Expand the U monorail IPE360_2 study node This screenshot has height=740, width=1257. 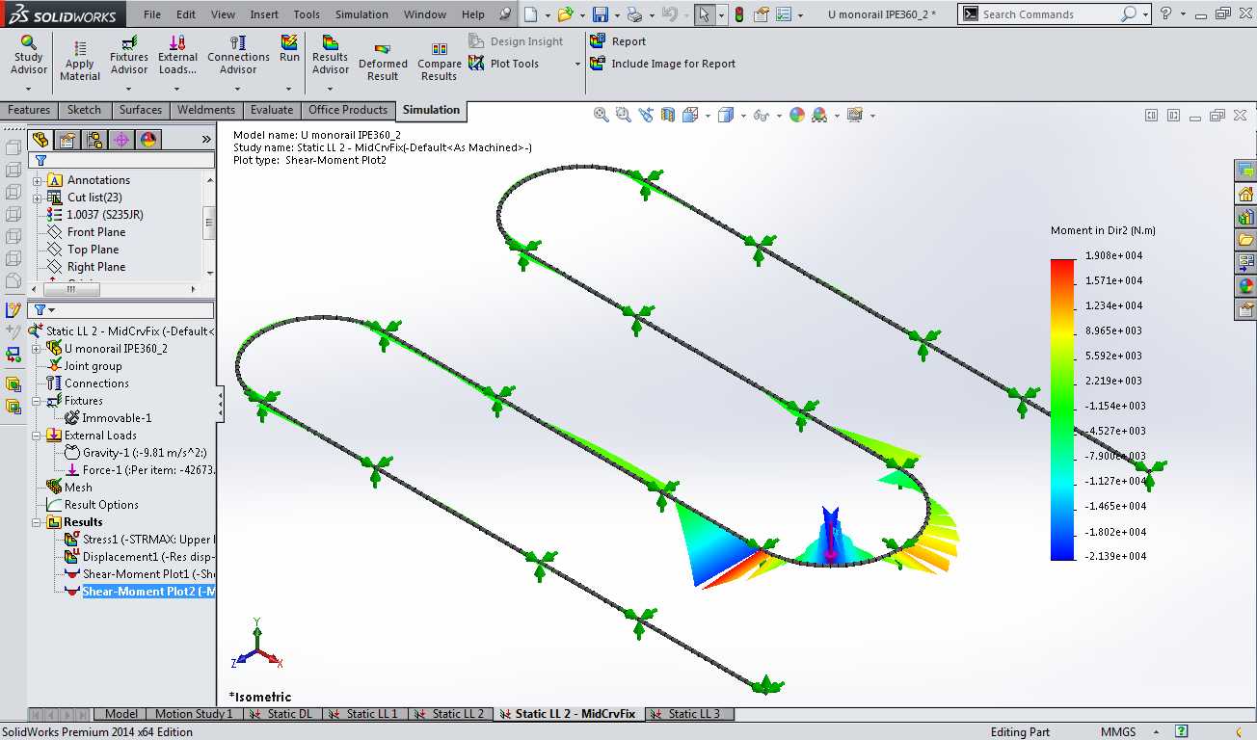[38, 349]
